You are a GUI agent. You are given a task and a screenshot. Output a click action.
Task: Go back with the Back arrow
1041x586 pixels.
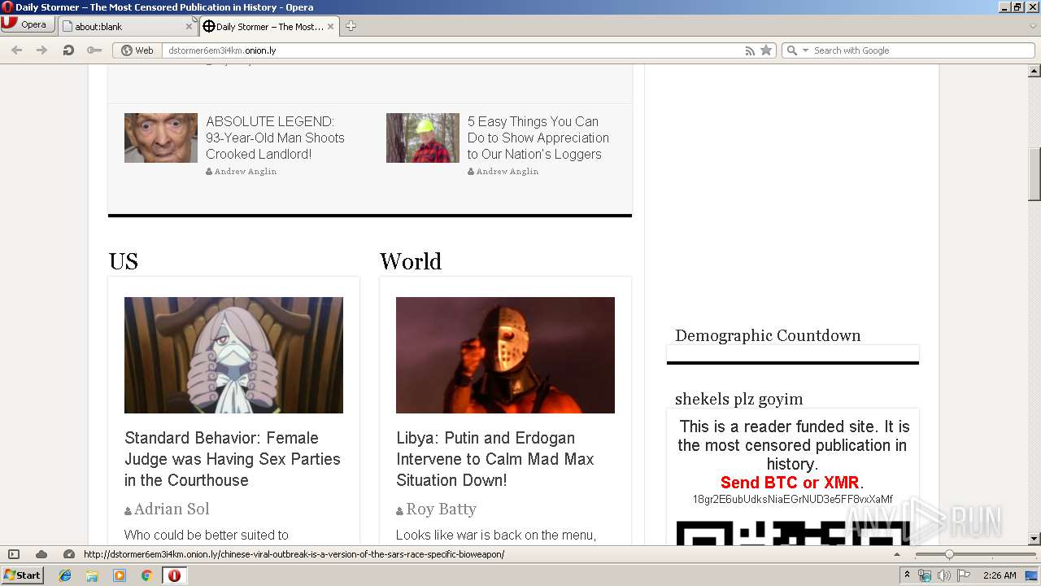point(16,50)
